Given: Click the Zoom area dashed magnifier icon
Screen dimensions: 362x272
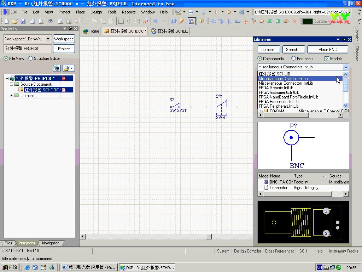Looking at the screenshot, I should tap(69, 21).
